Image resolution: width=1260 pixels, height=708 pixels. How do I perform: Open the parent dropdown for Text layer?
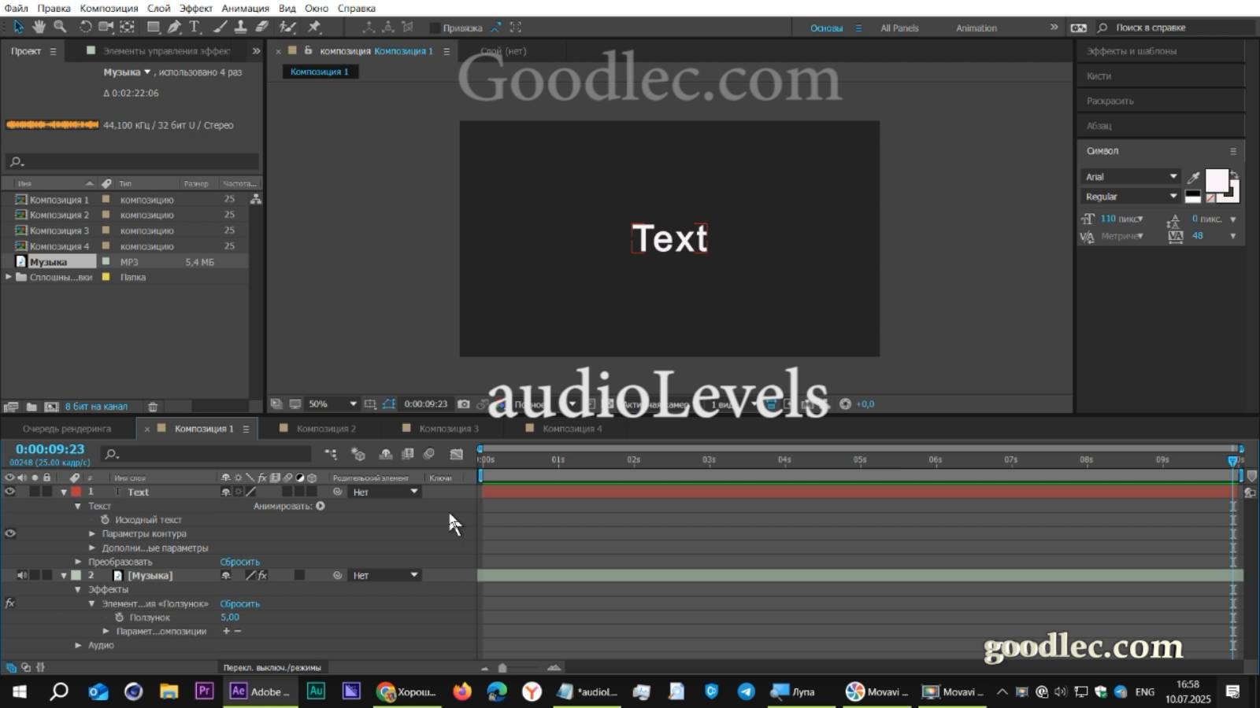384,491
